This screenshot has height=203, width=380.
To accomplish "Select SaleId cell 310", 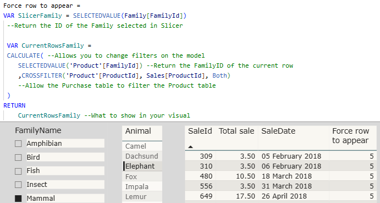I will pyautogui.click(x=206, y=166).
